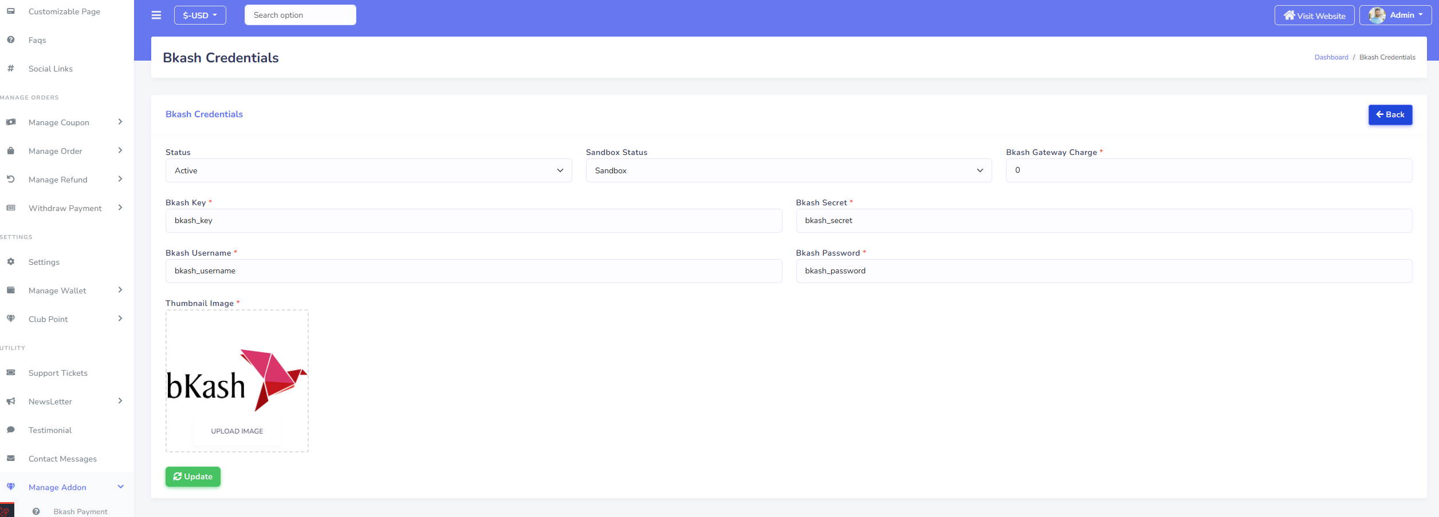The image size is (1439, 517).
Task: Follow the Dashboard breadcrumb link
Action: click(1331, 57)
